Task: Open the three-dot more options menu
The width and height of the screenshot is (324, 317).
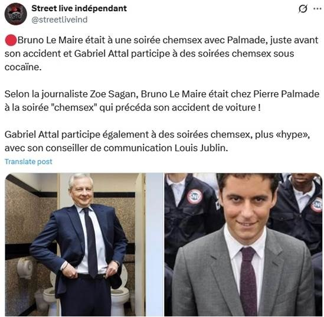Action: click(x=318, y=9)
